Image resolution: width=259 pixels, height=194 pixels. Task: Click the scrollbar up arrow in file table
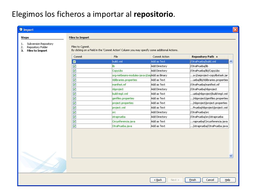(x=231, y=61)
